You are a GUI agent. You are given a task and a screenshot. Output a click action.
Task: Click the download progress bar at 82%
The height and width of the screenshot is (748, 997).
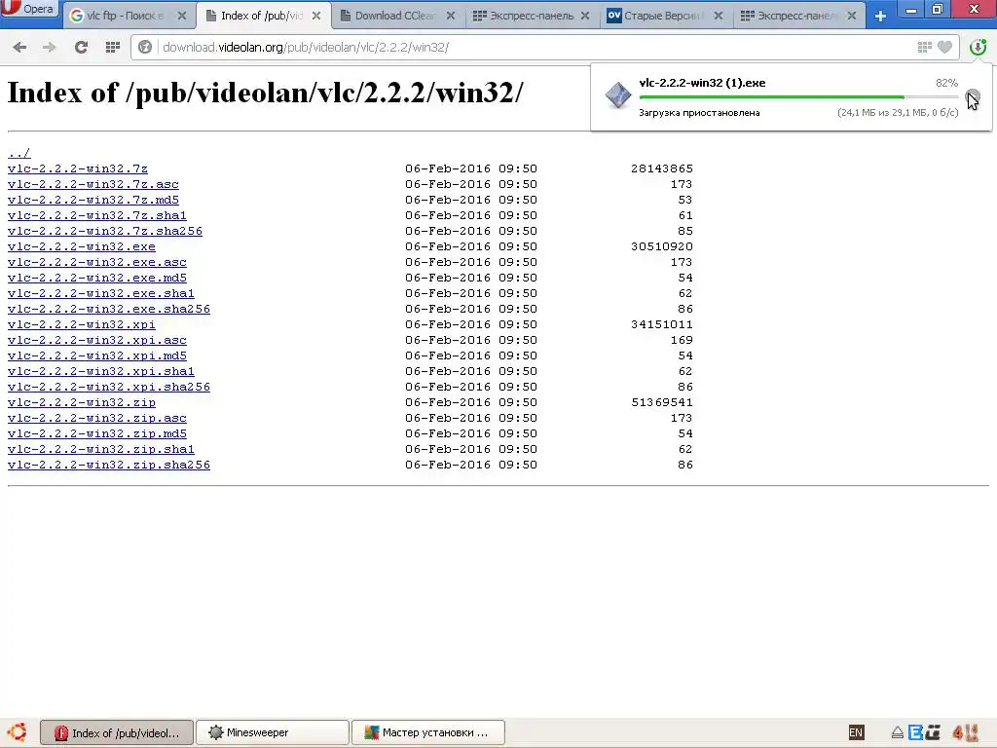pyautogui.click(x=798, y=97)
